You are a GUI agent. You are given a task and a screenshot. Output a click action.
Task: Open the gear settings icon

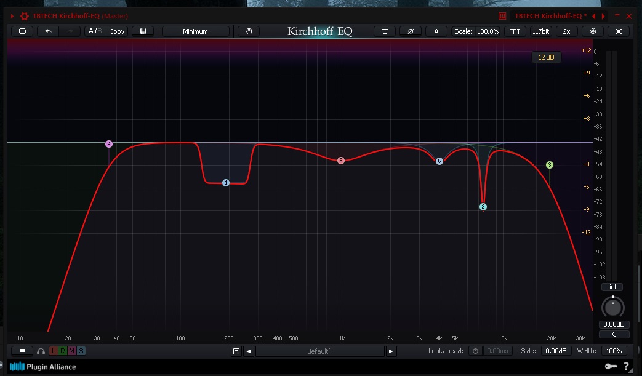593,31
